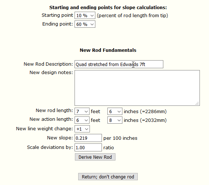The image size is (209, 185).
Task: Grab the design notes resize handle
Action: [x=197, y=103]
